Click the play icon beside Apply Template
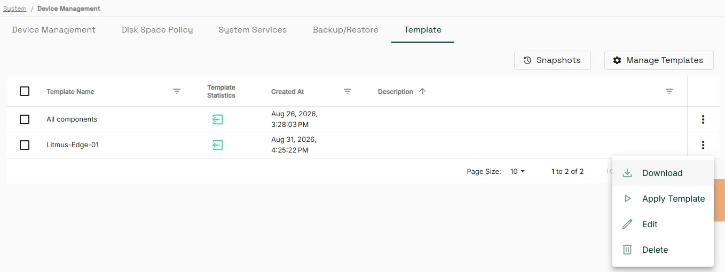This screenshot has height=272, width=725. [x=628, y=198]
